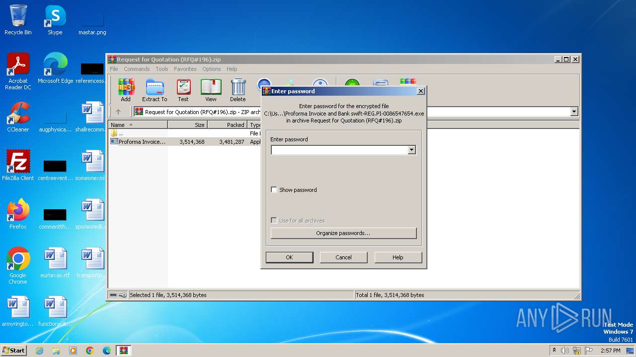Enable the Show password checkbox

(274, 190)
